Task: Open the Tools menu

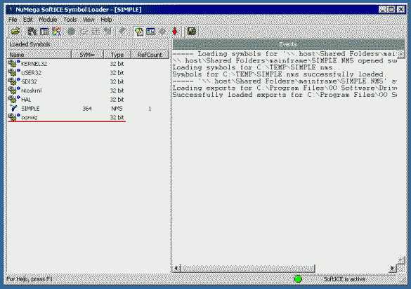Action: 70,20
